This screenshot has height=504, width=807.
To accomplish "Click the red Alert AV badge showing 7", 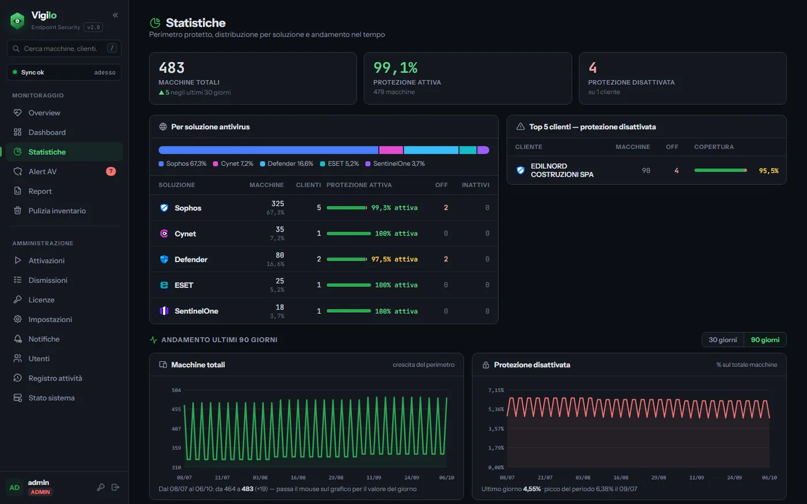I will [x=111, y=171].
